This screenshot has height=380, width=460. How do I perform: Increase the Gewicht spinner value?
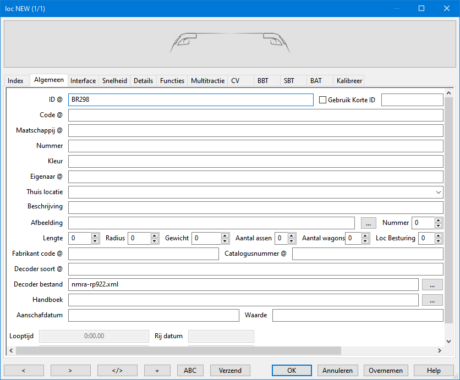[225, 235]
